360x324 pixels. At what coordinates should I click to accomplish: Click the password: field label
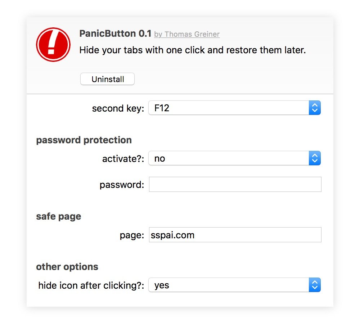point(122,185)
